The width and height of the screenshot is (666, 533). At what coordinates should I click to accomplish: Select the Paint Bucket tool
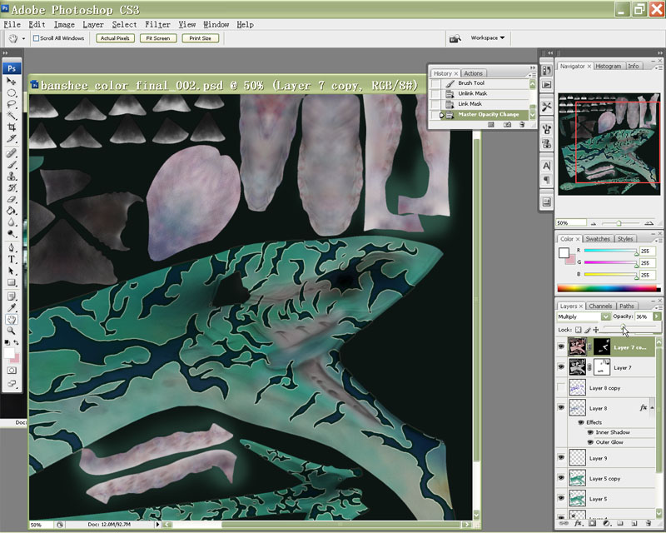click(x=12, y=211)
